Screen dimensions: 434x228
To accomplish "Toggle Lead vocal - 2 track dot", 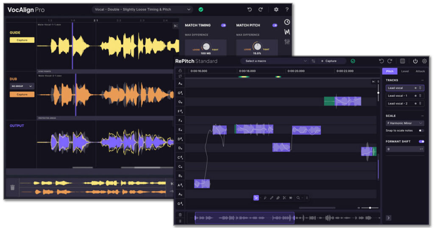I will (415, 103).
